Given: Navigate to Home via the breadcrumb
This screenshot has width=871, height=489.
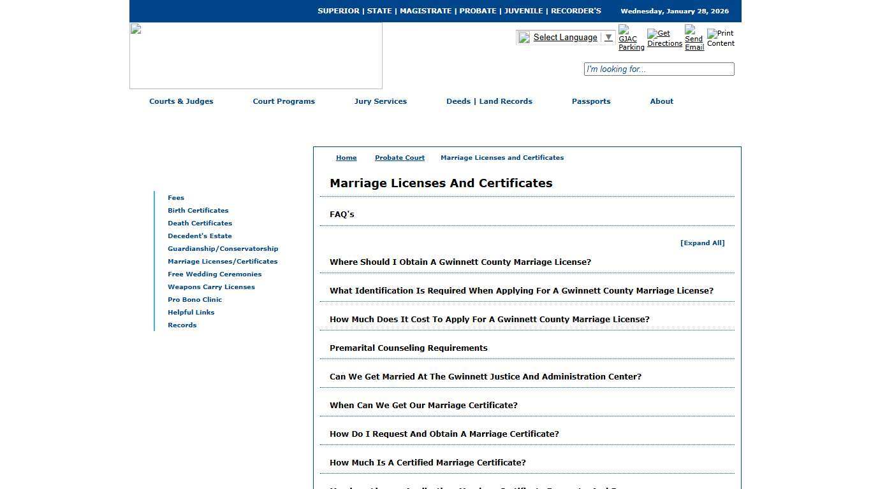Looking at the screenshot, I should (346, 157).
